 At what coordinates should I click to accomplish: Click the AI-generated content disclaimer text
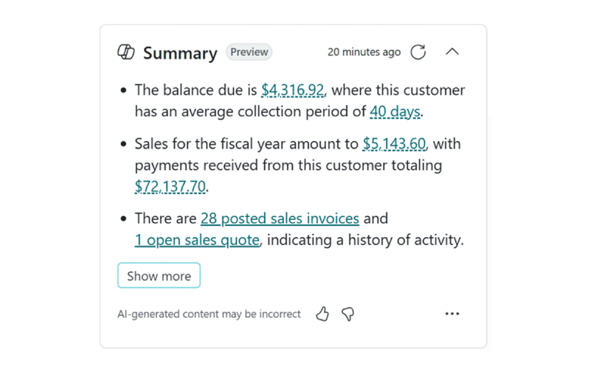pyautogui.click(x=209, y=314)
